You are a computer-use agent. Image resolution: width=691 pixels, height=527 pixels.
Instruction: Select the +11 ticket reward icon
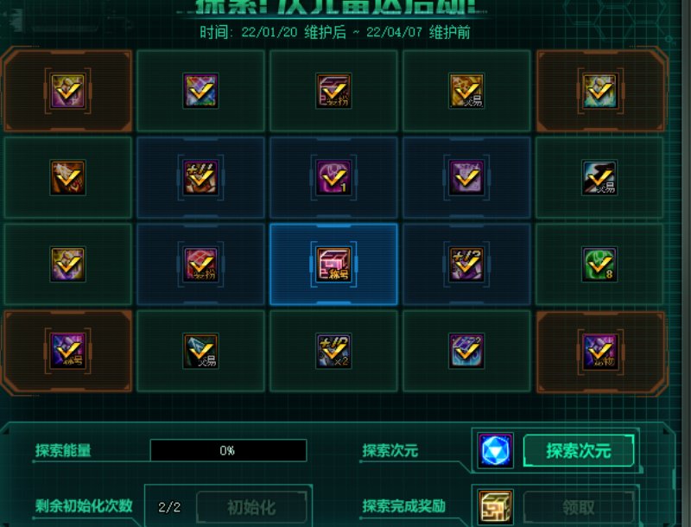tap(200, 178)
